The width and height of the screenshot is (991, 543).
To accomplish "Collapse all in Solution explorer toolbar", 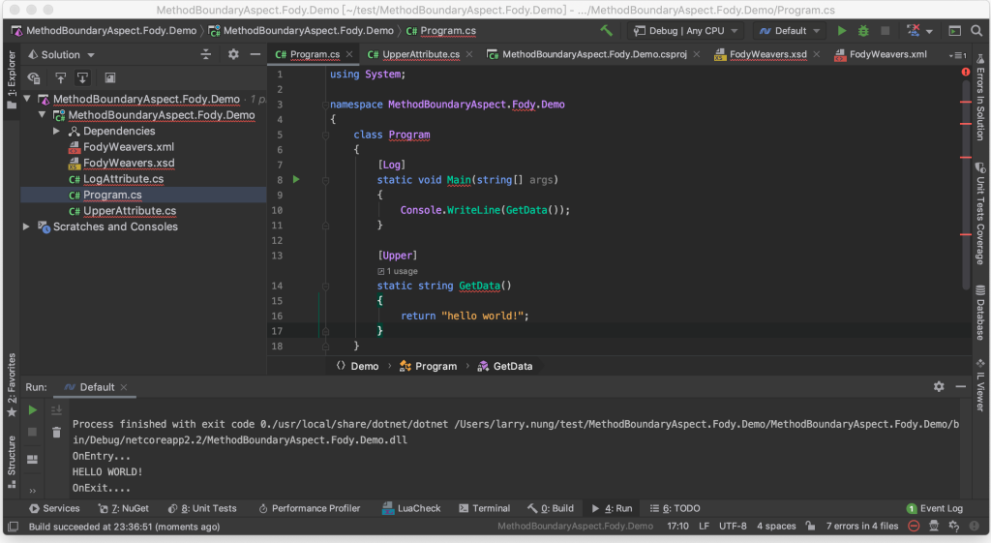I will tap(61, 77).
